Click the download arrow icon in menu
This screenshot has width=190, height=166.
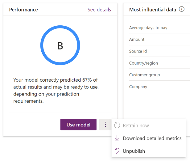click(x=117, y=138)
